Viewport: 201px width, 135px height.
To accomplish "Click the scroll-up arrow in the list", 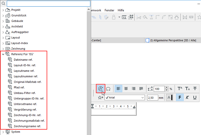I will point(89,10).
